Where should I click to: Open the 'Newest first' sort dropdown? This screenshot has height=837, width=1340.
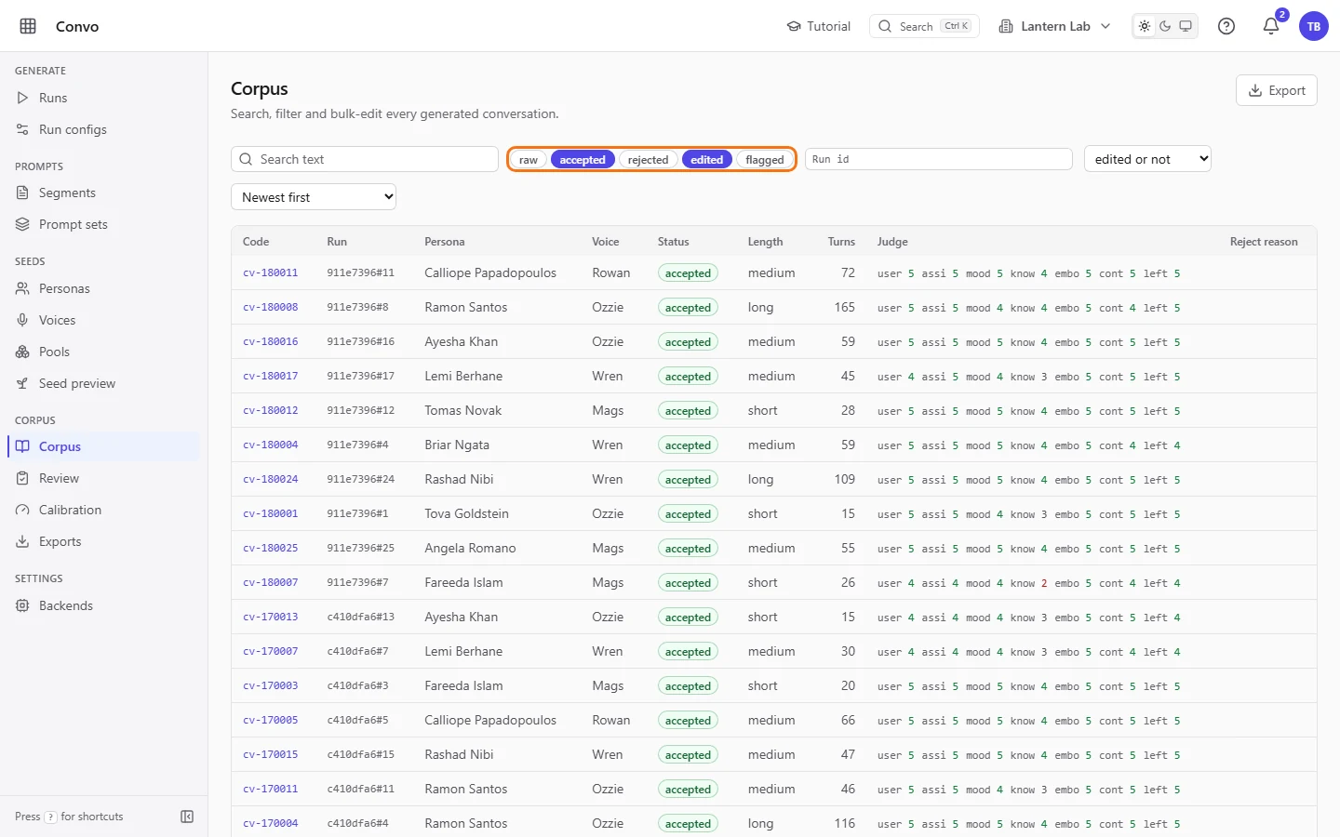pyautogui.click(x=314, y=197)
